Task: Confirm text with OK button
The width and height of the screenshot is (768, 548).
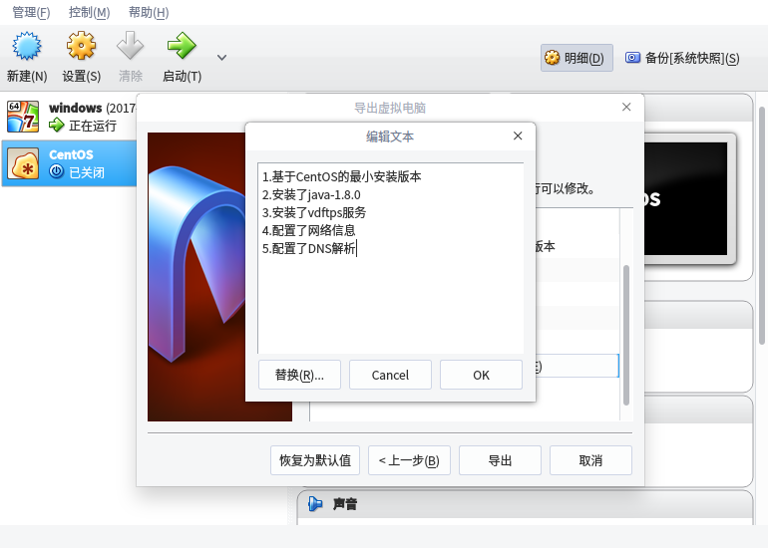Action: pos(481,375)
